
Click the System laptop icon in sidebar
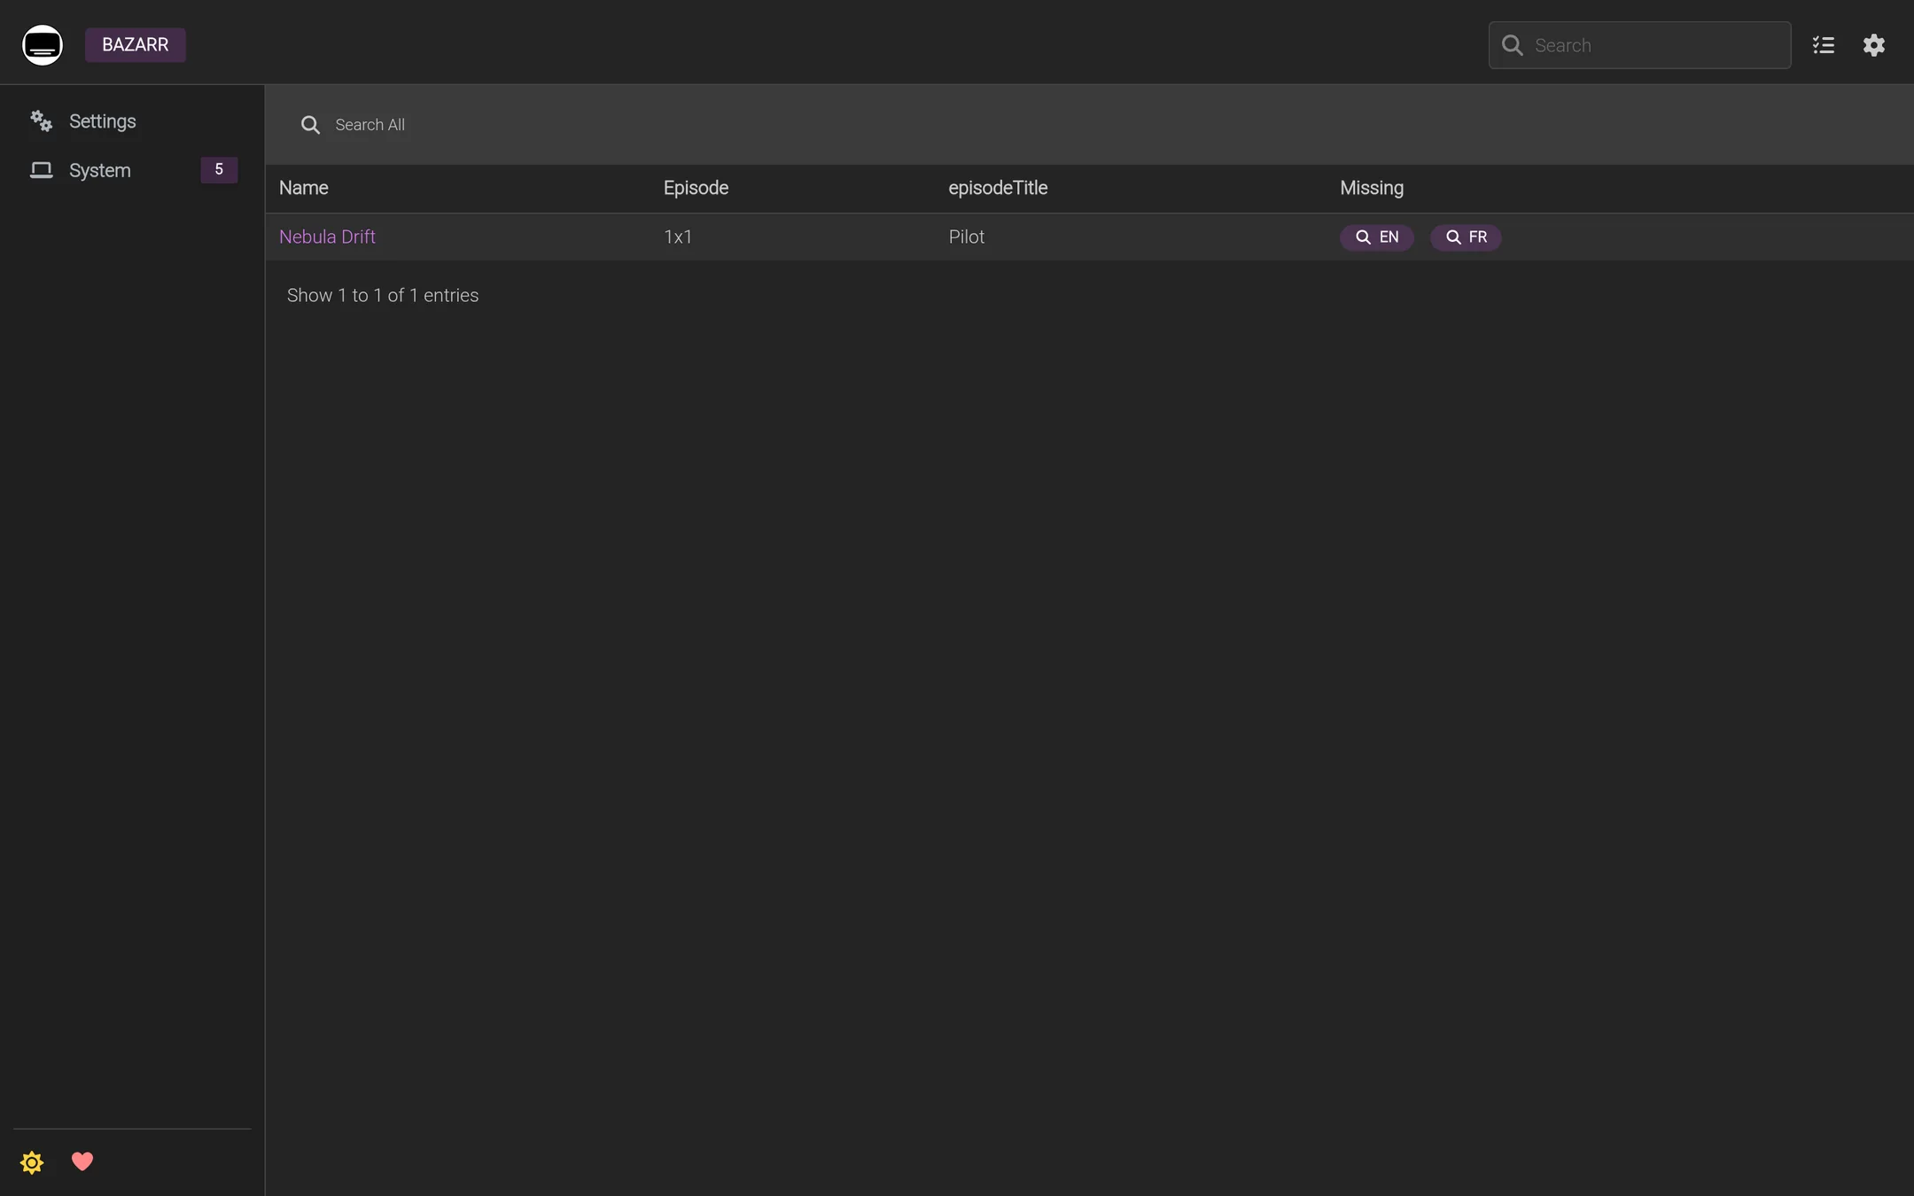(x=42, y=170)
